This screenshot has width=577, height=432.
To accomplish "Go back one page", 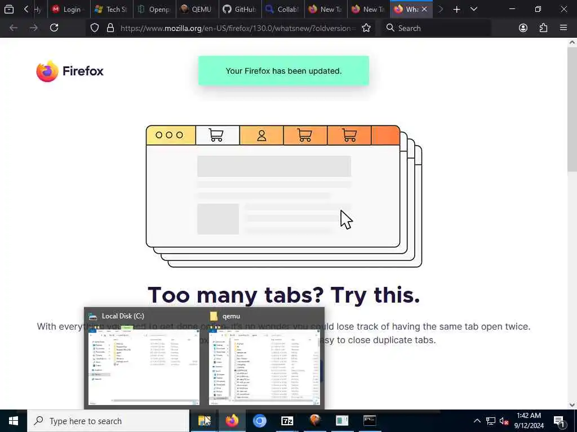I will click(x=14, y=28).
